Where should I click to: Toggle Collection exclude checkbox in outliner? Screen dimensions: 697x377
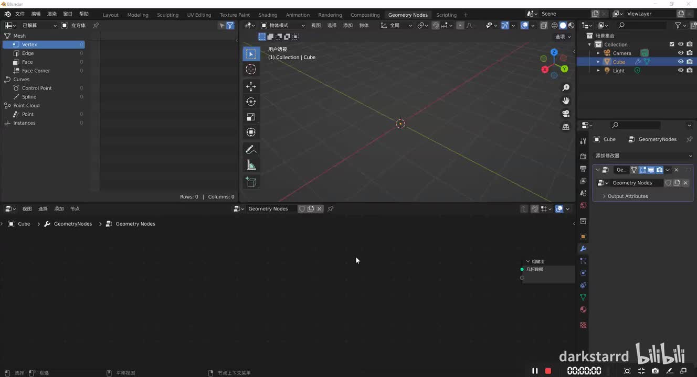(672, 45)
